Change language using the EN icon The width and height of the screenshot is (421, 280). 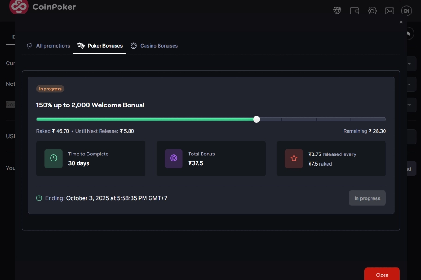406,10
